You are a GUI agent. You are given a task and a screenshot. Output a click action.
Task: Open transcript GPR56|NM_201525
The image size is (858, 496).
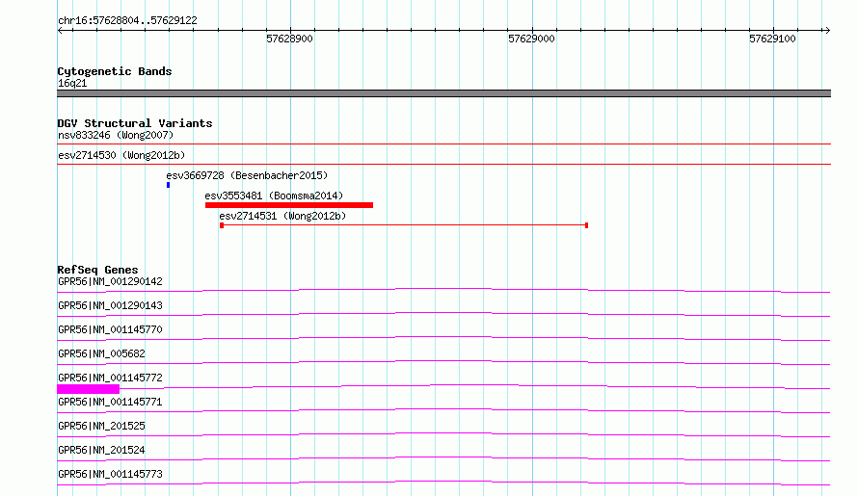pyautogui.click(x=101, y=426)
